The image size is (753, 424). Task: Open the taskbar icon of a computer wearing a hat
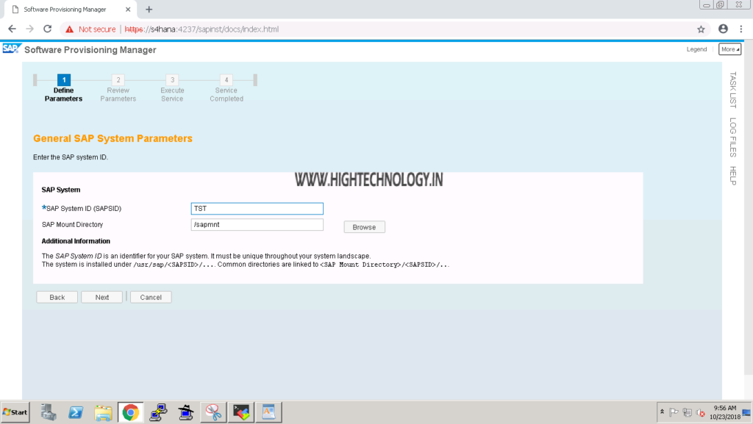coord(186,412)
